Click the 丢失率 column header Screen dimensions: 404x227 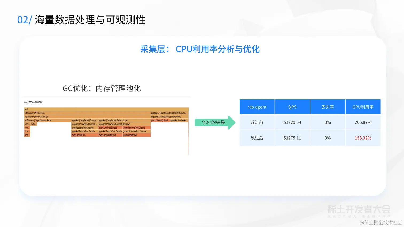[328, 107]
